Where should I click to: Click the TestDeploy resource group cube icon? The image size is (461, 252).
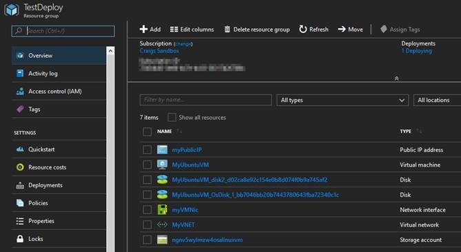click(x=12, y=10)
